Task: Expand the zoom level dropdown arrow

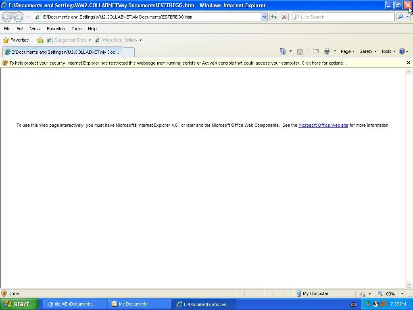Action: point(402,294)
